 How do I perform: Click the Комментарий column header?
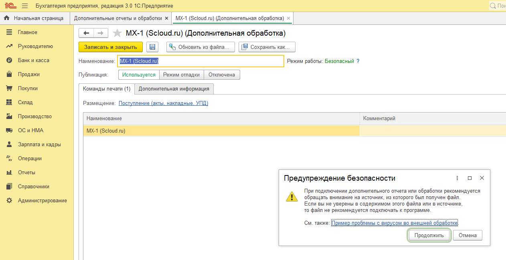click(433, 119)
